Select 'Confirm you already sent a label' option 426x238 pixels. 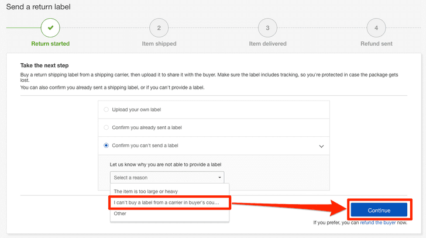tap(106, 127)
